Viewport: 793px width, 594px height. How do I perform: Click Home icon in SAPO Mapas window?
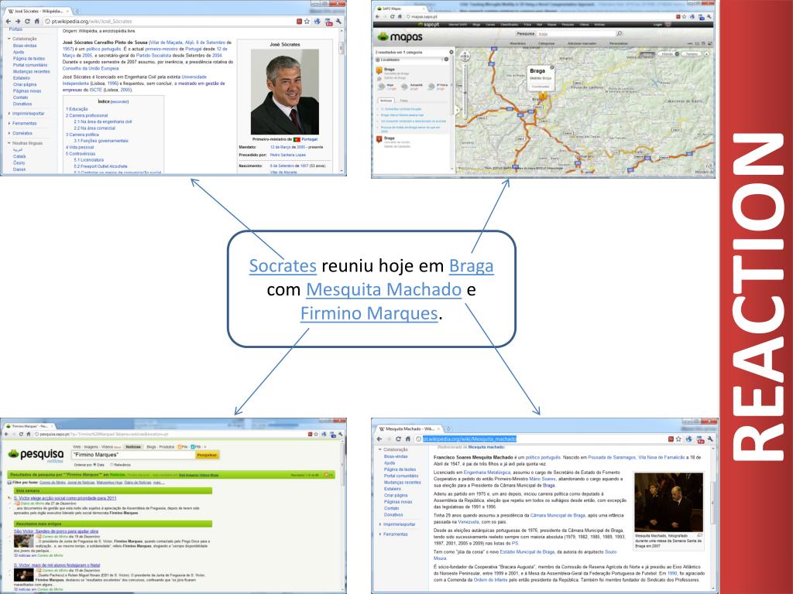click(x=400, y=17)
